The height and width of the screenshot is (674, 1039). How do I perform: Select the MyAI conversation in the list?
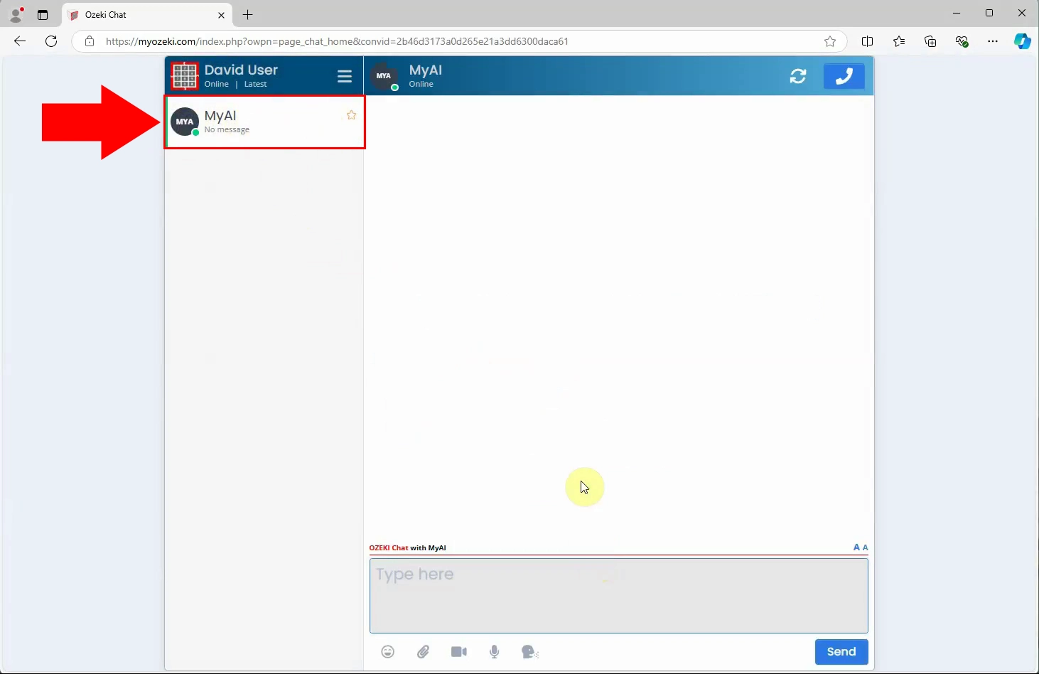[265, 122]
